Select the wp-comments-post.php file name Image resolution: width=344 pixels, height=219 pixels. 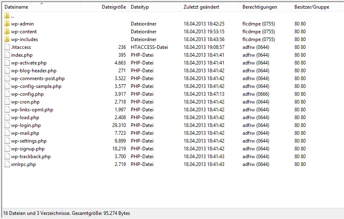(38, 78)
